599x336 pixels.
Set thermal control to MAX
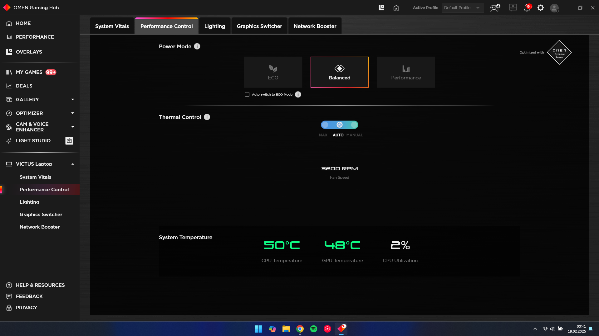(x=325, y=125)
